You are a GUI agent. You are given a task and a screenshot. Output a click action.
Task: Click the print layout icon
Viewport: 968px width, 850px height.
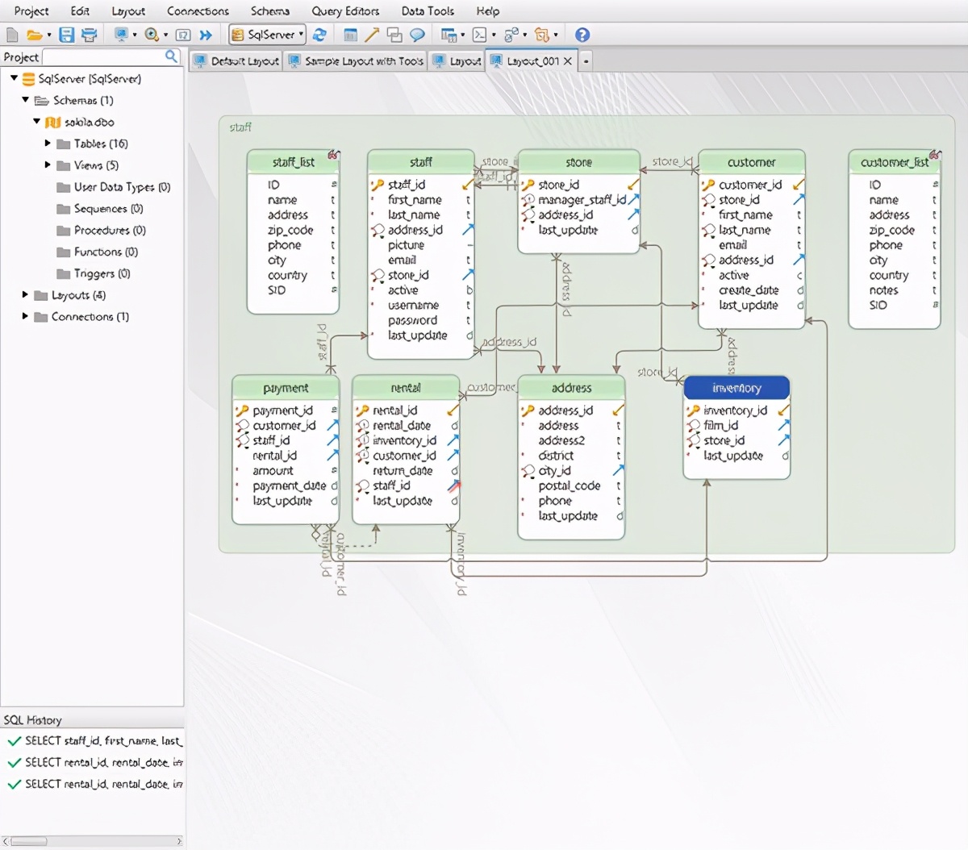(x=89, y=35)
